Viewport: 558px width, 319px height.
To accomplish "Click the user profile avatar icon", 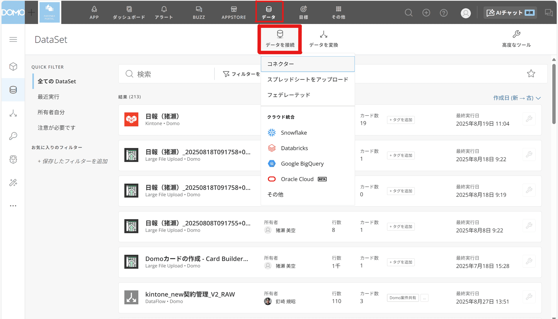I will tap(465, 13).
